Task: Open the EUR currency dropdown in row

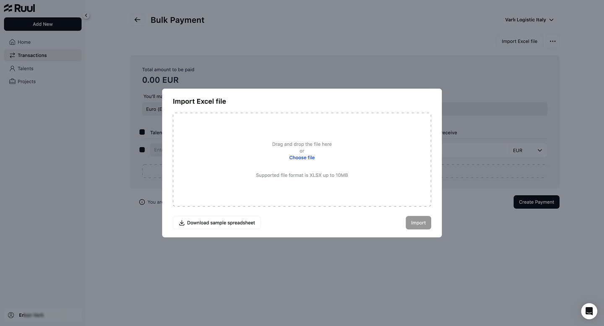Action: pyautogui.click(x=528, y=150)
